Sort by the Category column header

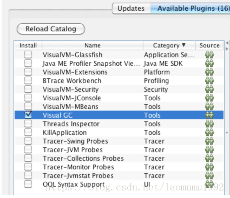point(169,45)
